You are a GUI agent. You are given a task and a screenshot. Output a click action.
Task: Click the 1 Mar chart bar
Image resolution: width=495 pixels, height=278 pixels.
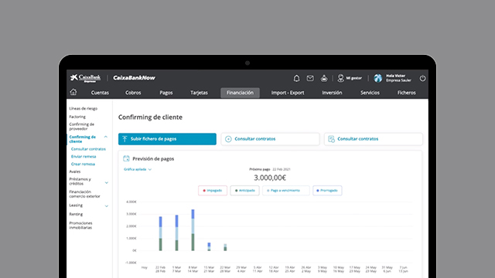coord(176,232)
